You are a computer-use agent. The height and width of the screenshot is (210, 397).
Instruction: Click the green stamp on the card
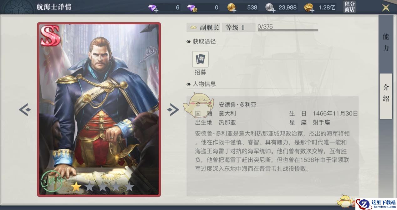pyautogui.click(x=50, y=180)
